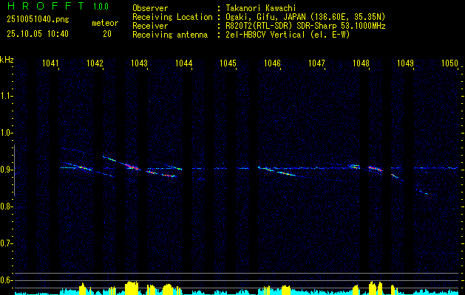Click the 1046 time marker
The image size is (465, 295).
click(x=272, y=63)
